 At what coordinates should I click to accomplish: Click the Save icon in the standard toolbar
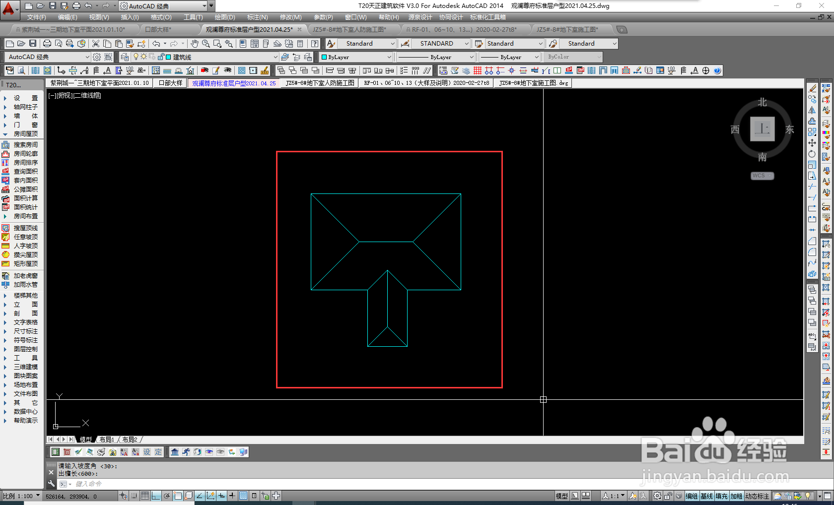click(x=33, y=44)
